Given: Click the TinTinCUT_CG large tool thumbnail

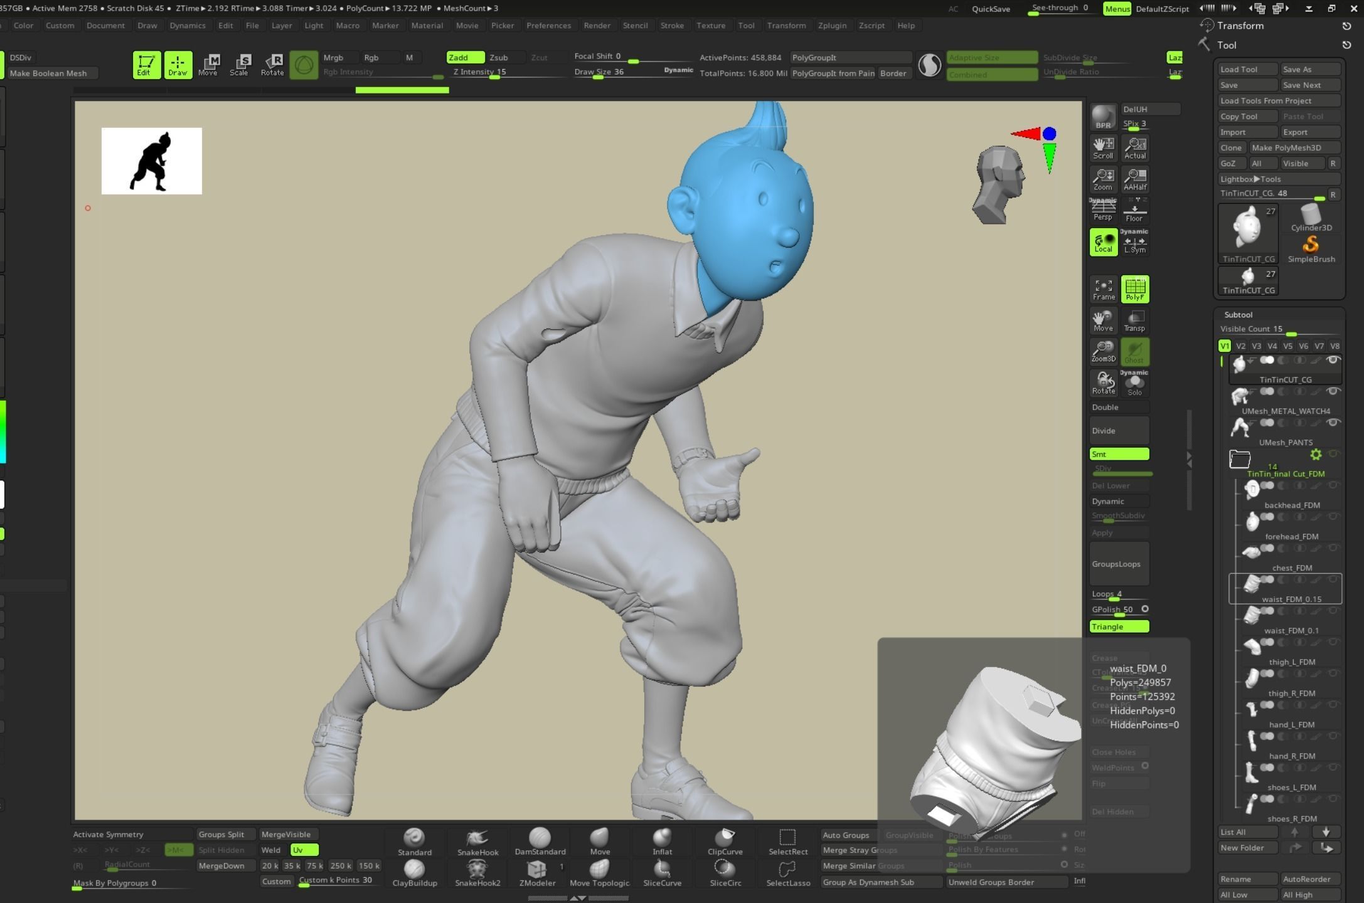Looking at the screenshot, I should click(x=1248, y=234).
